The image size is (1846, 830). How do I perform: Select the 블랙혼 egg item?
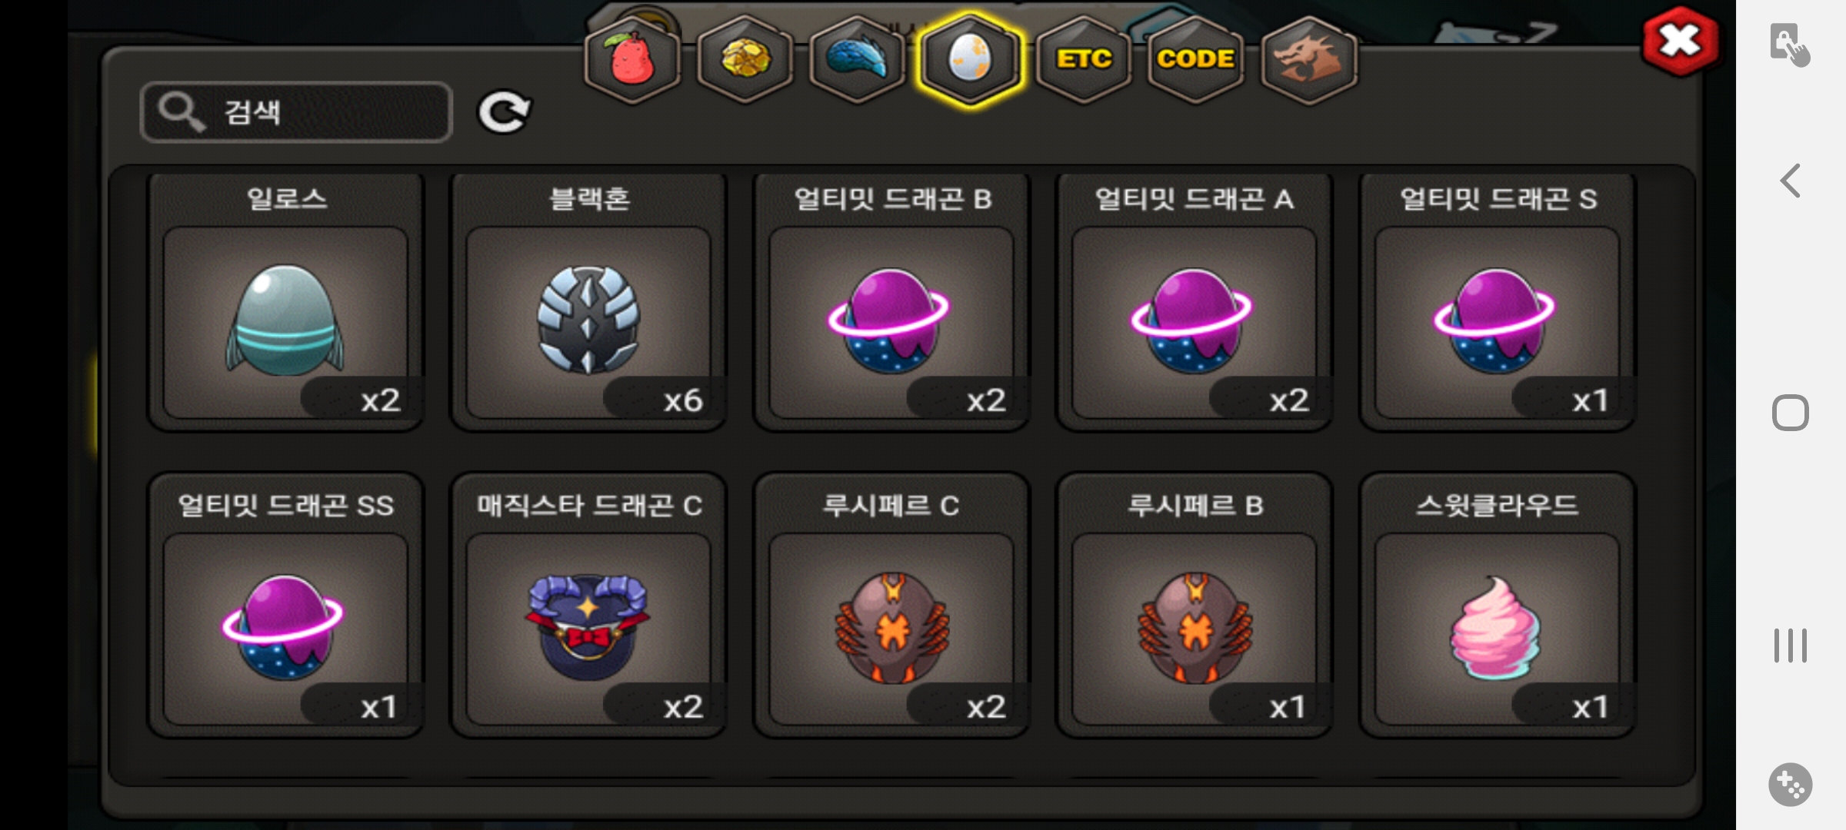click(588, 302)
